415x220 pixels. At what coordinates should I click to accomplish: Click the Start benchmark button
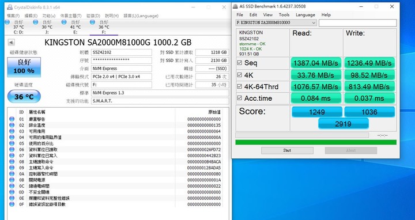tap(287, 150)
